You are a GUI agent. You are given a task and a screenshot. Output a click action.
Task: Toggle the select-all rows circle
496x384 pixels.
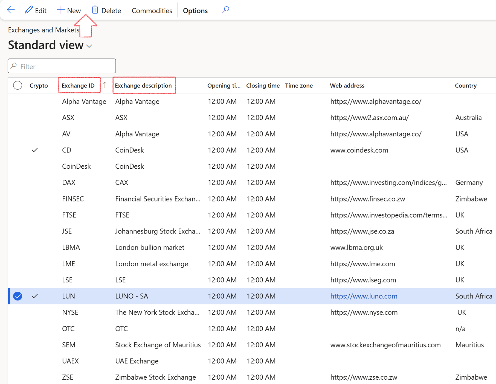click(x=18, y=86)
